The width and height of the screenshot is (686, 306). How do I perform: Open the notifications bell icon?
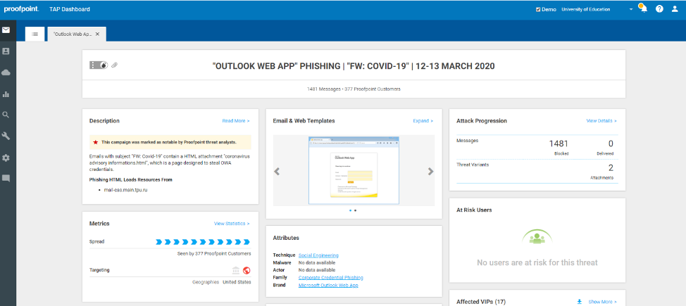click(644, 9)
